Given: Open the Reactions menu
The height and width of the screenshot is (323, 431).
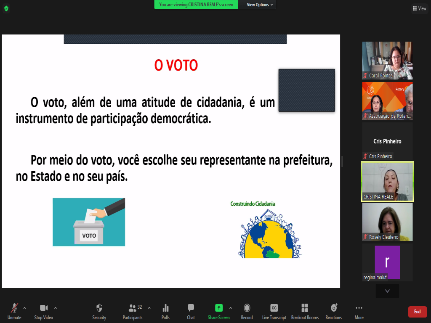Looking at the screenshot, I should (x=333, y=311).
